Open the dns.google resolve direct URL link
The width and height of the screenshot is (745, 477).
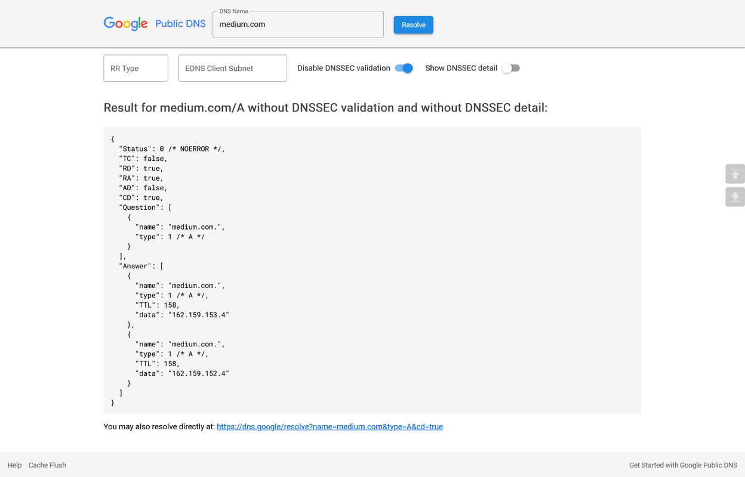(330, 426)
